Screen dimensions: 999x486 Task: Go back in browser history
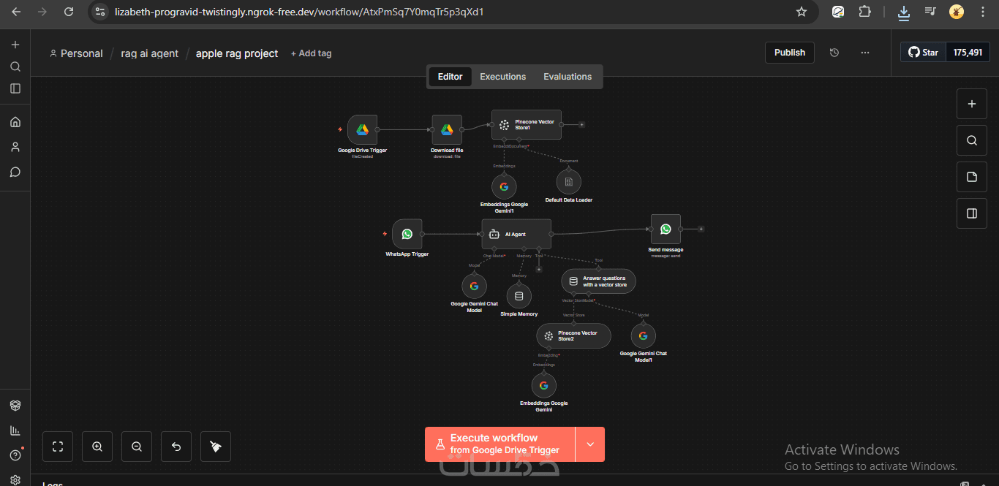click(16, 12)
